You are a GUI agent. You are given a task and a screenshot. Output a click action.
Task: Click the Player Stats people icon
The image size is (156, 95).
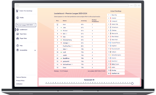coord(17,38)
